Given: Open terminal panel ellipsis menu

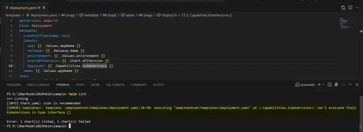Looking at the screenshot, I should coord(343,85).
